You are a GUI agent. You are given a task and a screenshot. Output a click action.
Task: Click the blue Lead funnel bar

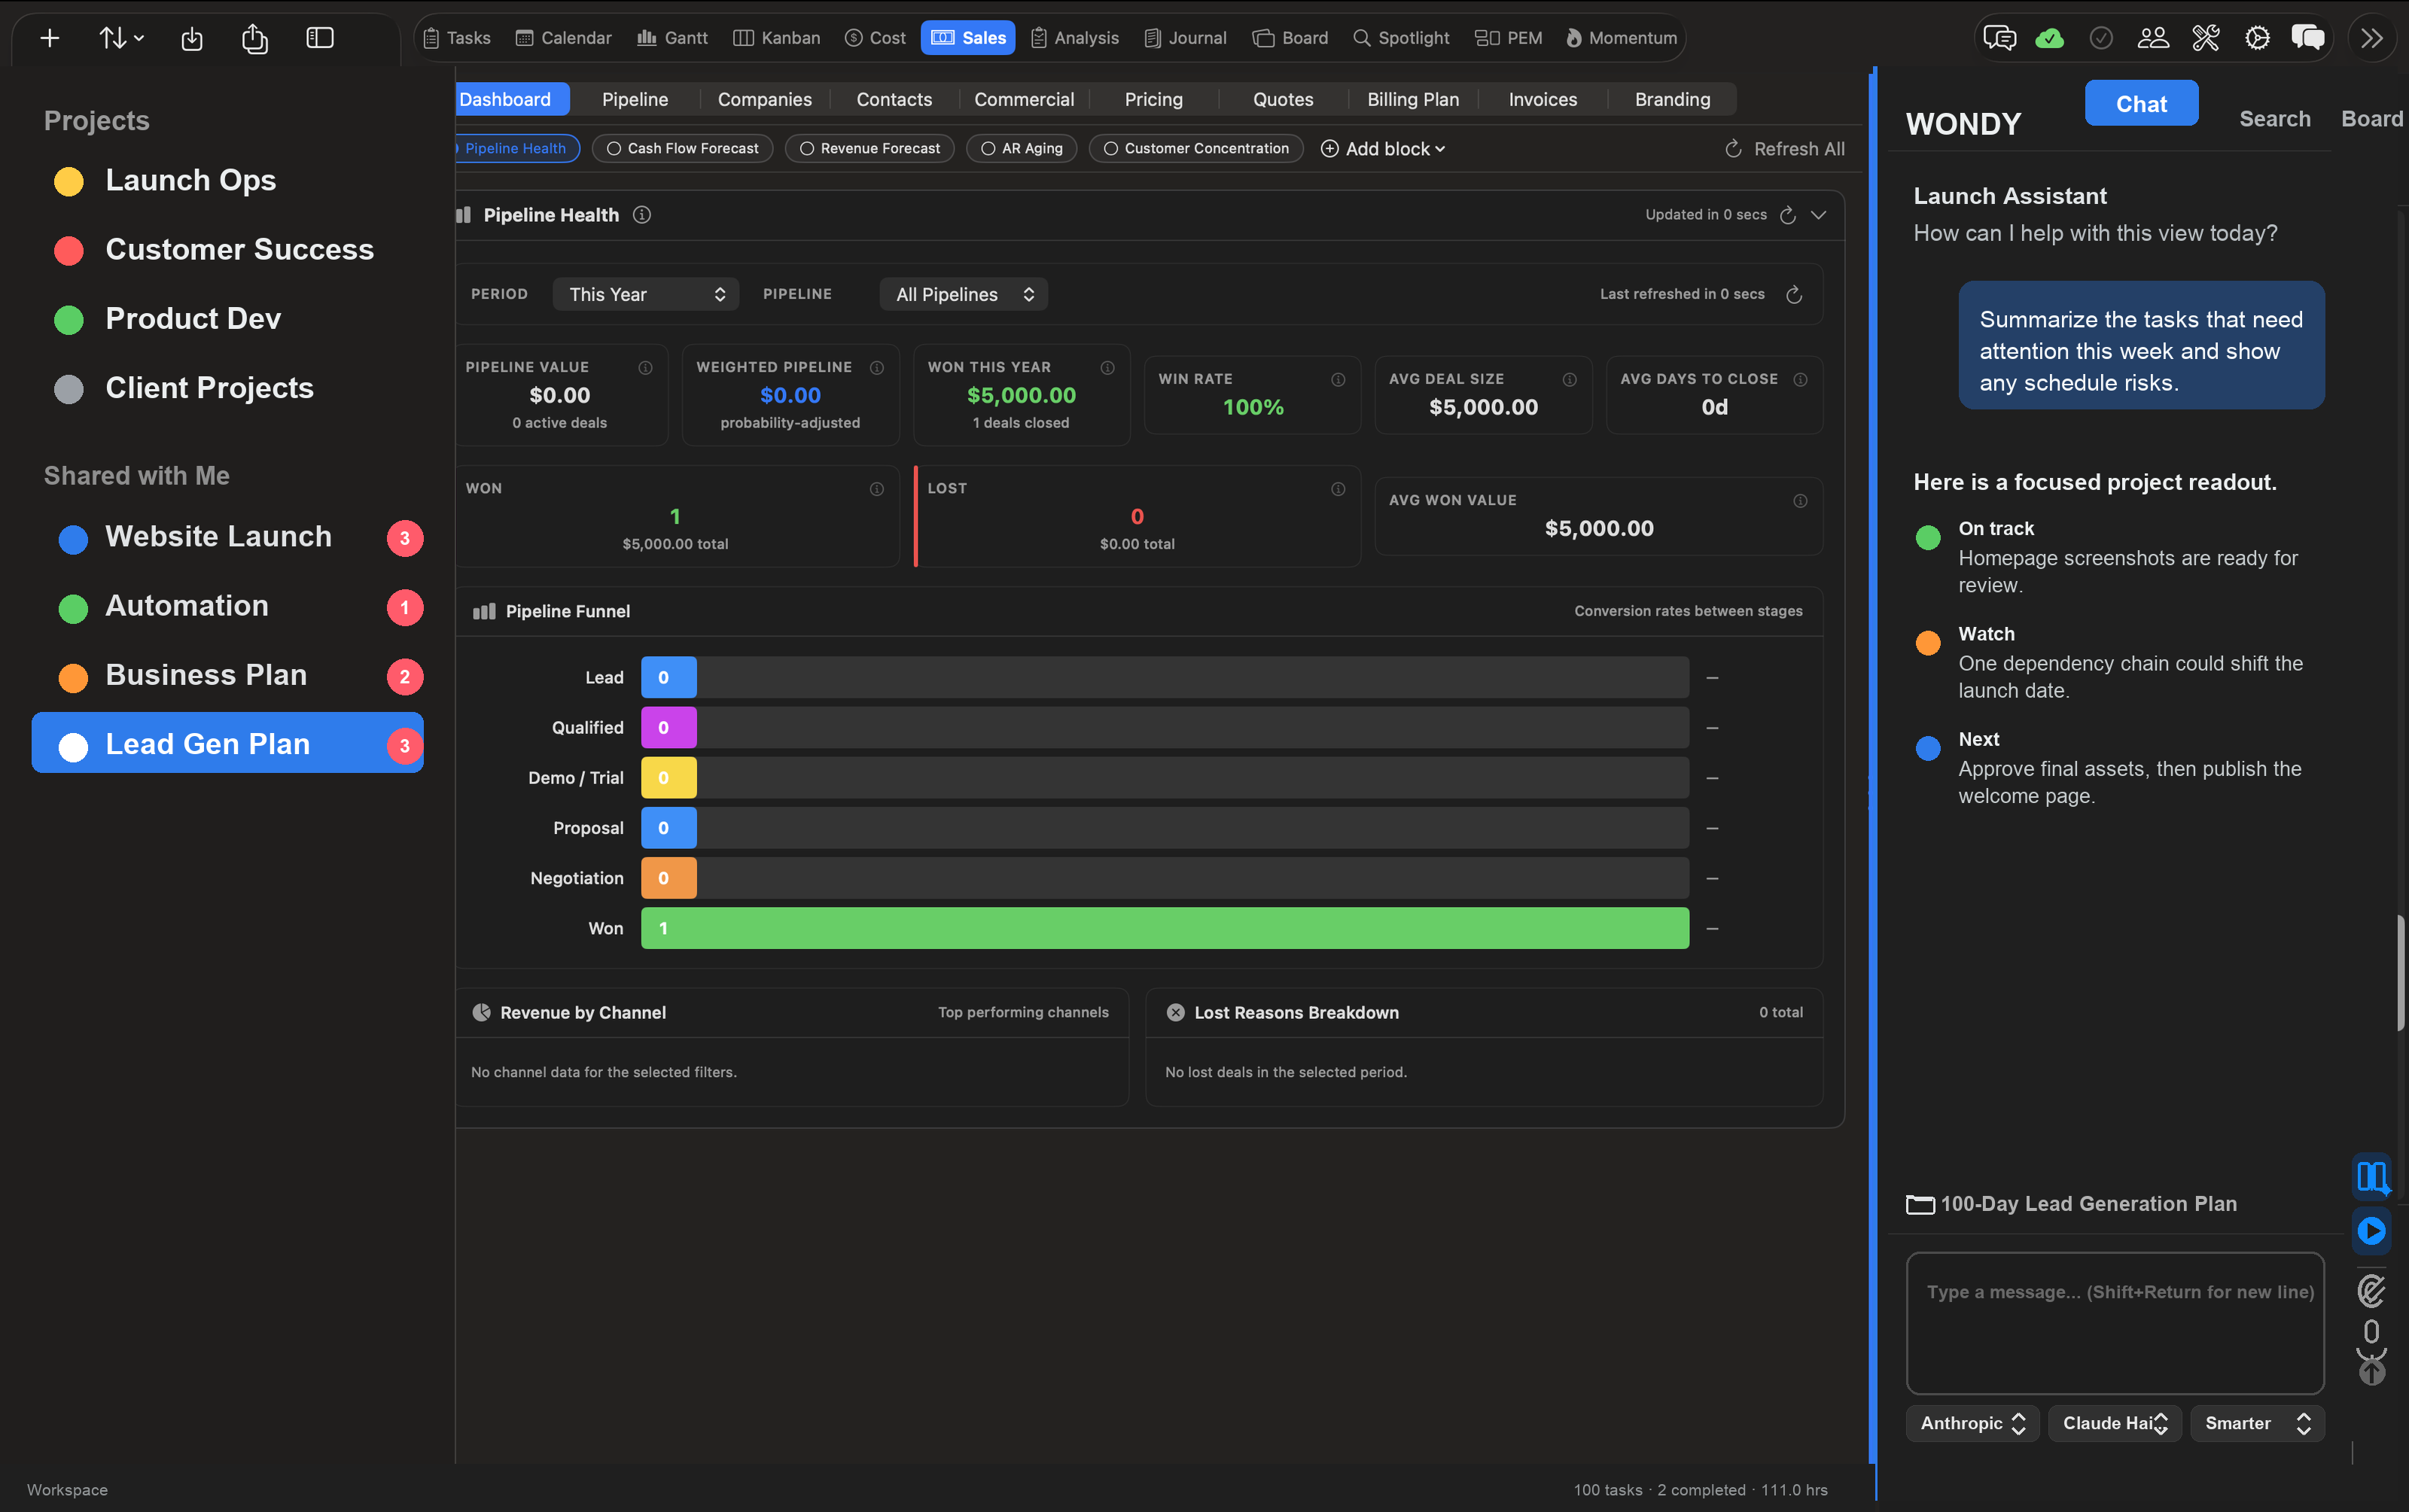coord(668,677)
